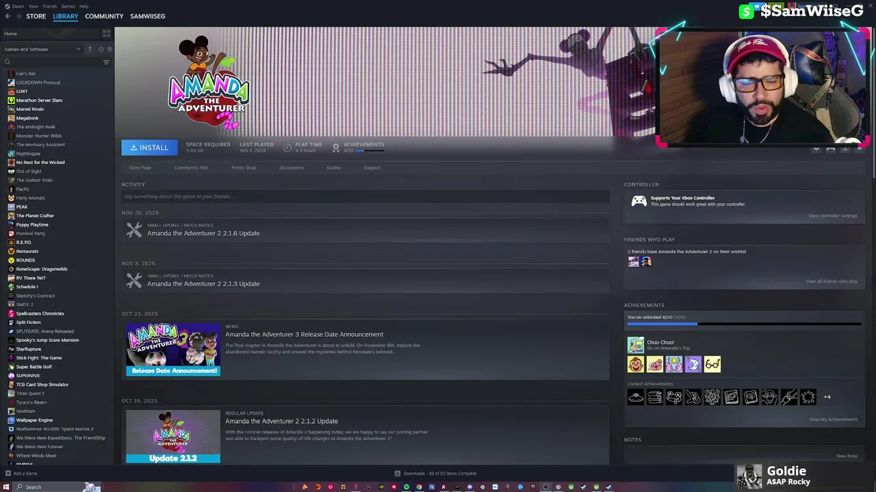
Task: Select Schedule I in the games list
Action: tap(27, 287)
